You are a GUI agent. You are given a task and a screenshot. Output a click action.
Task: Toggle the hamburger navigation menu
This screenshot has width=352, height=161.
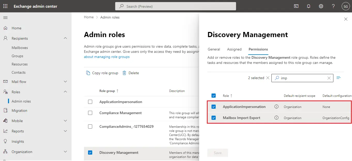tap(5, 18)
